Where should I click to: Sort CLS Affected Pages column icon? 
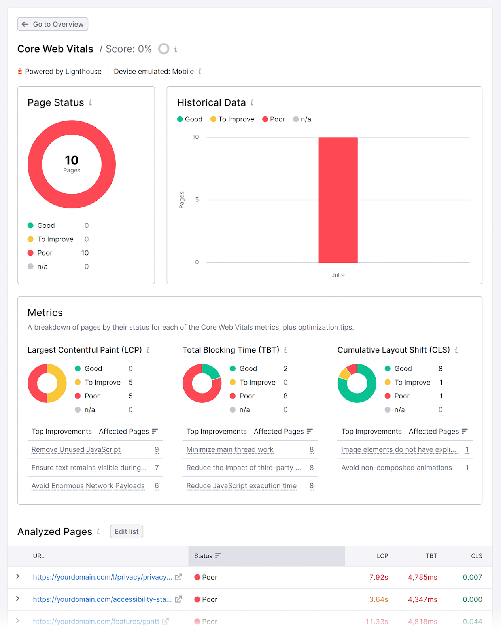pos(465,431)
